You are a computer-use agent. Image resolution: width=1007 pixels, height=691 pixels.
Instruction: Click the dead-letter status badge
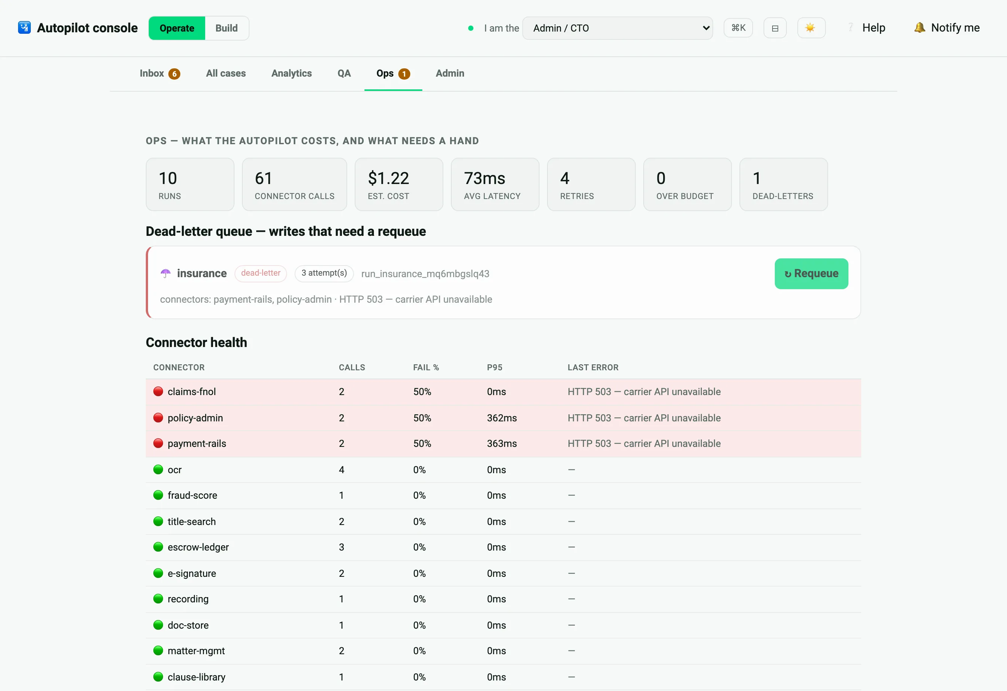click(261, 273)
